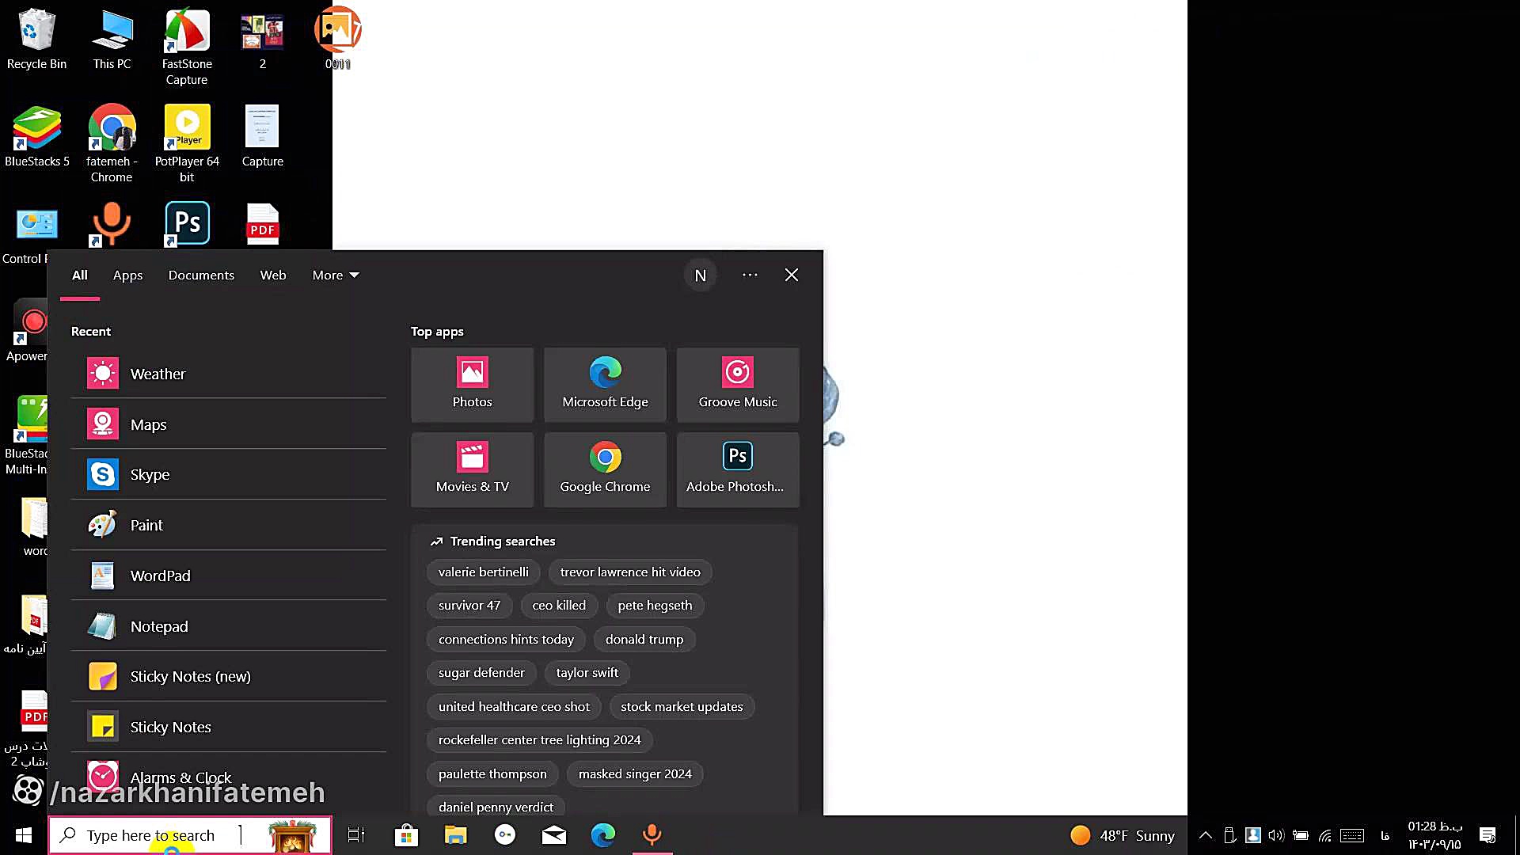1520x855 pixels.
Task: Select the desktop icon labeled 2
Action: [x=262, y=40]
